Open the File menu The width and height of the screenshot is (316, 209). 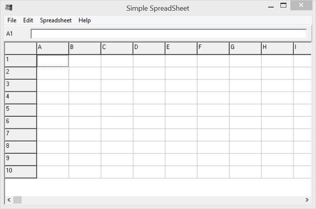click(x=12, y=20)
